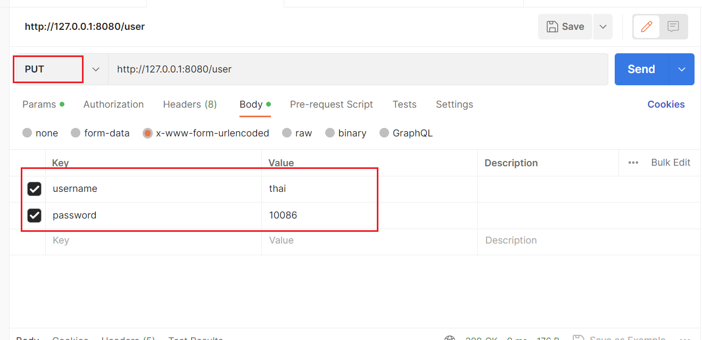Click the empty Key placeholder field
702x340 pixels.
coord(154,241)
